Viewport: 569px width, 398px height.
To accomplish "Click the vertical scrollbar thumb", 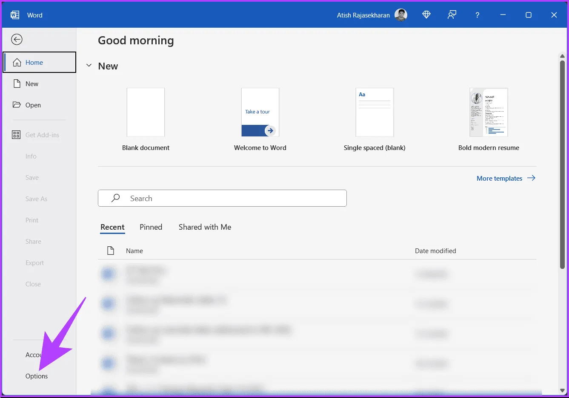I will click(x=562, y=164).
